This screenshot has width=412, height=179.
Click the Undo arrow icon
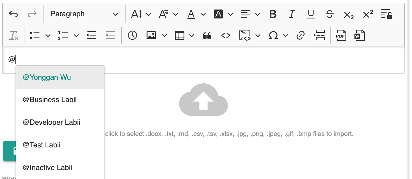tap(13, 14)
